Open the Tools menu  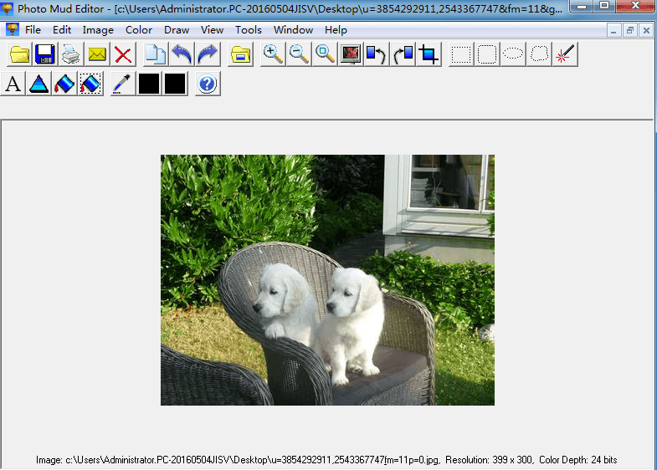(248, 29)
